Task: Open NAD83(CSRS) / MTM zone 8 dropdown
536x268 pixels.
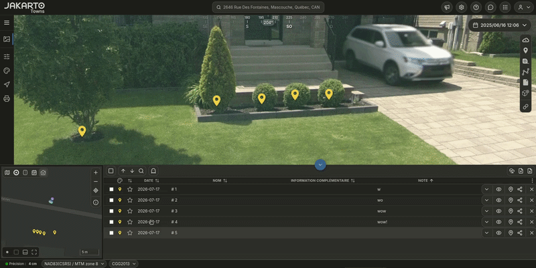Action: [x=73, y=263]
